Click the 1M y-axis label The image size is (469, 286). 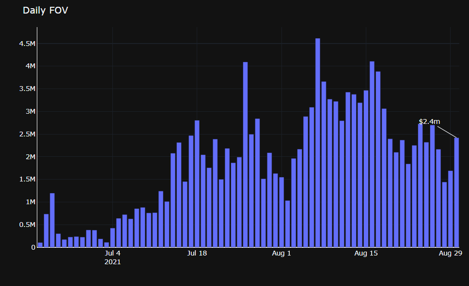(31, 202)
